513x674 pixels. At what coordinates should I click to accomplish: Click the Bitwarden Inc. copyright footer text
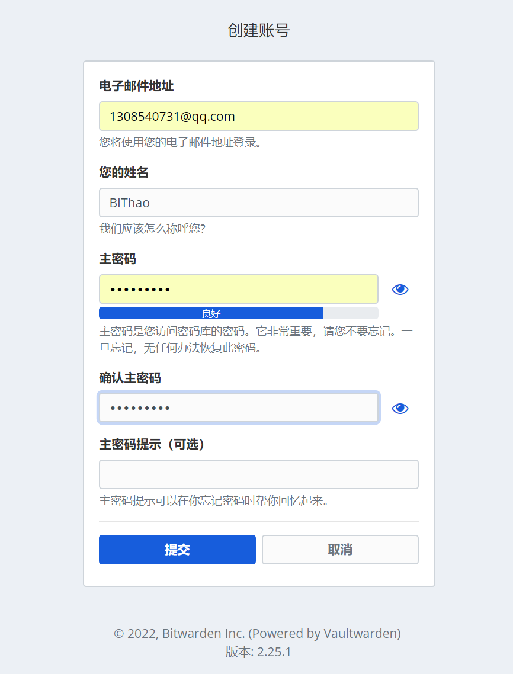click(x=257, y=633)
